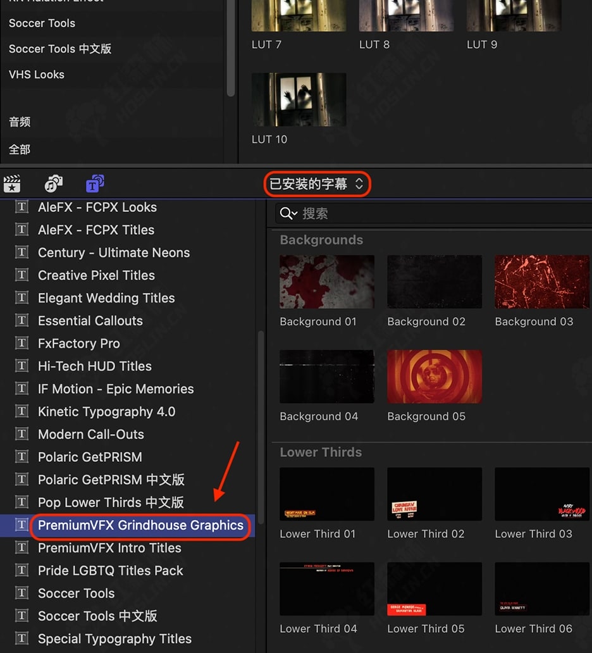The width and height of the screenshot is (592, 653).
Task: Select the LUT 9 effect thumbnail
Action: pos(514,15)
